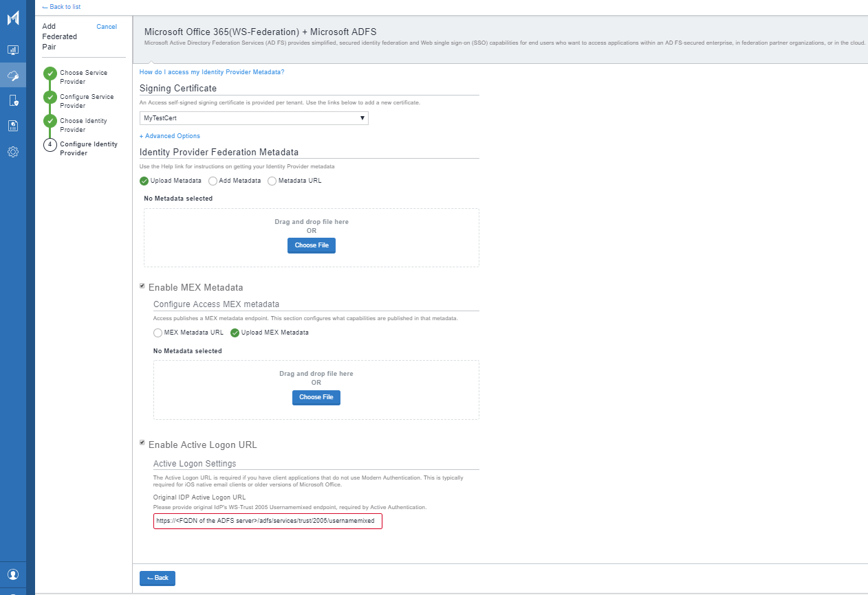
Task: Choose the MEX Metadata URL radio option
Action: pos(158,333)
